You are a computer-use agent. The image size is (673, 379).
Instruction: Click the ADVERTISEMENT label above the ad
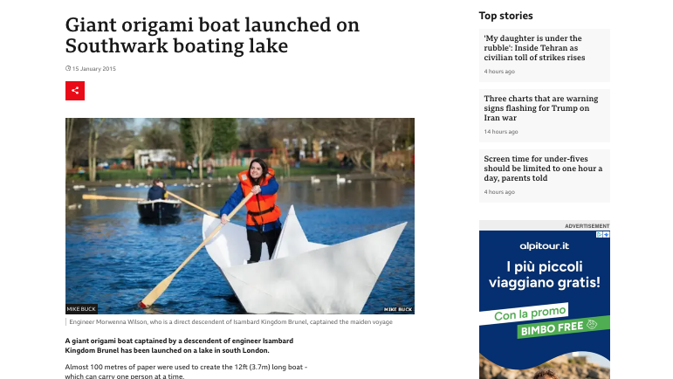click(587, 226)
